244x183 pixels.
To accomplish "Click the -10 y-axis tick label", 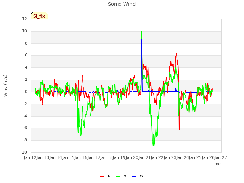I will click(x=24, y=152).
